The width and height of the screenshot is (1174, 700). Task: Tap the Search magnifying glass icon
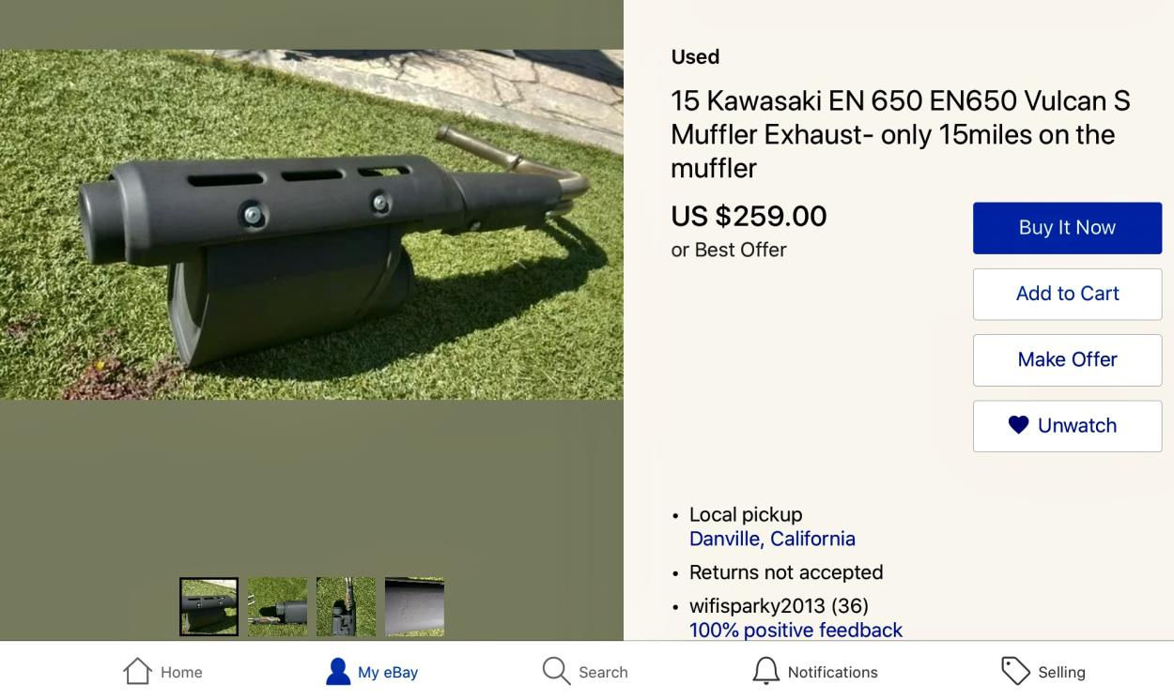(556, 671)
